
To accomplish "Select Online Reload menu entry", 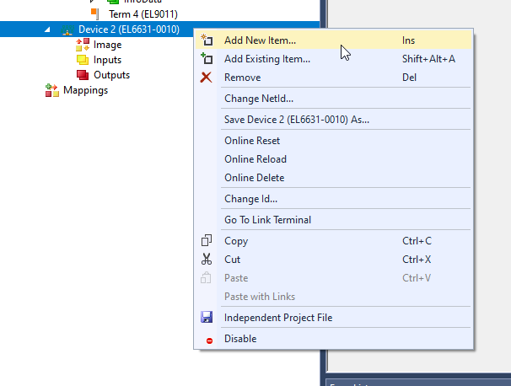I will (255, 159).
